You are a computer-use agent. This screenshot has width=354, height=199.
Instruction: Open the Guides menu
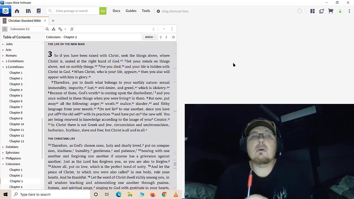click(x=131, y=11)
